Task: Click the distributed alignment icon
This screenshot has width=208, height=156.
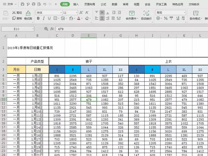Action: coord(119,18)
